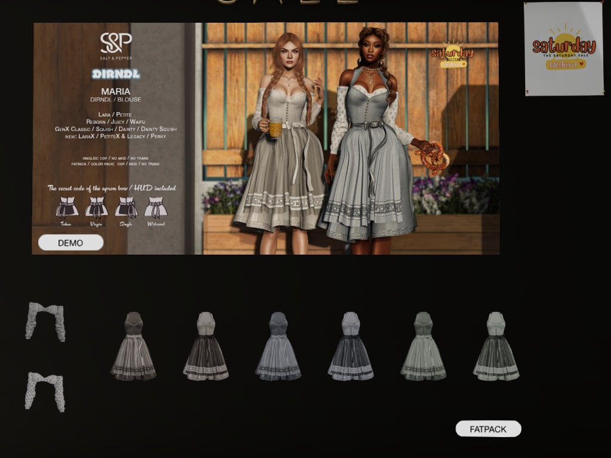
Task: Choose the third dress in solid blue-gray
Action: coord(278,346)
